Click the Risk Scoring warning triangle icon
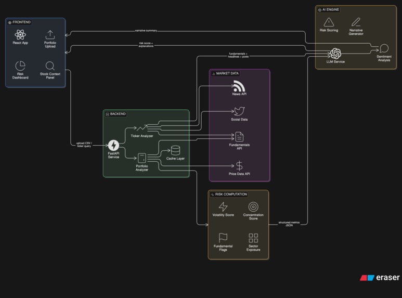Image resolution: width=402 pixels, height=298 pixels. coord(329,22)
